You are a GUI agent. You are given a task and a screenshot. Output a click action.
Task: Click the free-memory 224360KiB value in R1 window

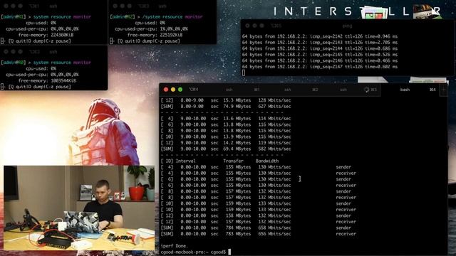62,35
